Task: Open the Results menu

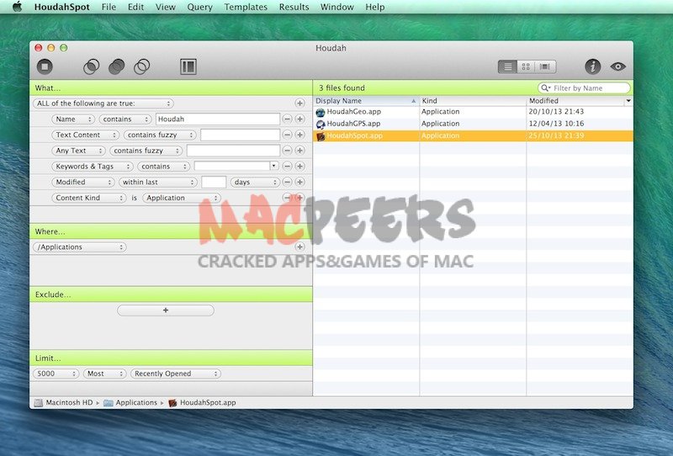Action: (294, 8)
